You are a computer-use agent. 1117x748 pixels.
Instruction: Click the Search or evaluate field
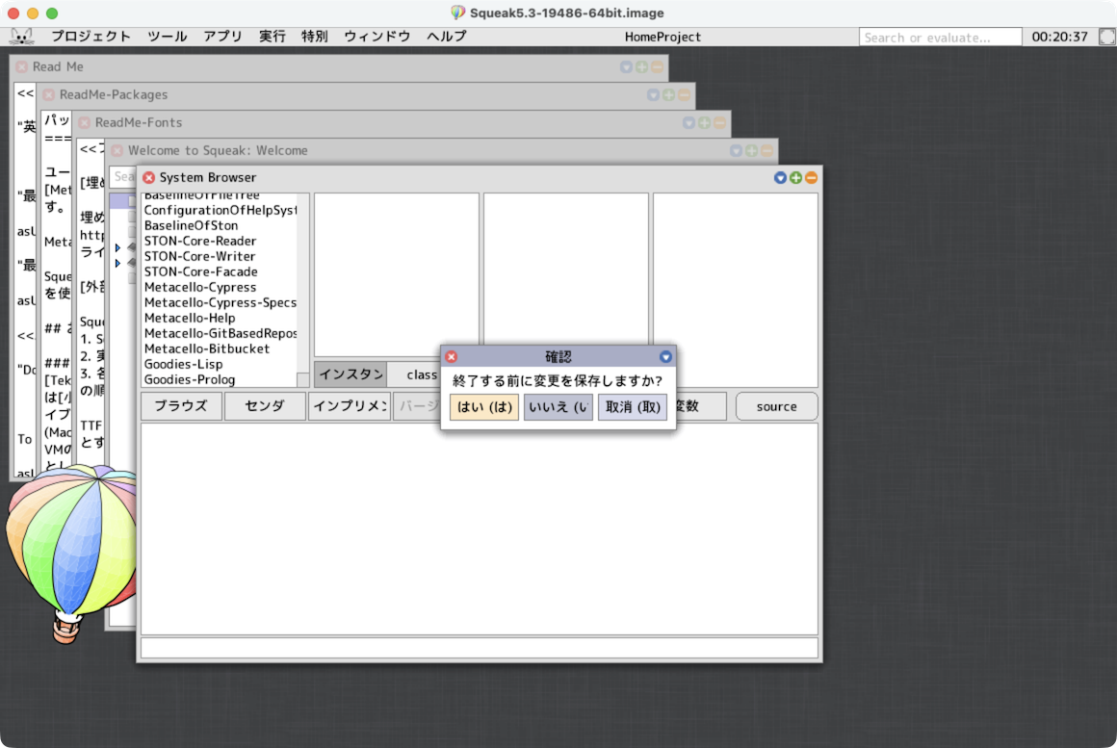(940, 37)
